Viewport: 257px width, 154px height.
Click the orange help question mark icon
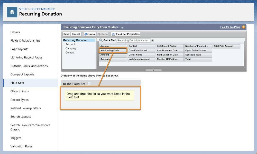[x=244, y=27]
